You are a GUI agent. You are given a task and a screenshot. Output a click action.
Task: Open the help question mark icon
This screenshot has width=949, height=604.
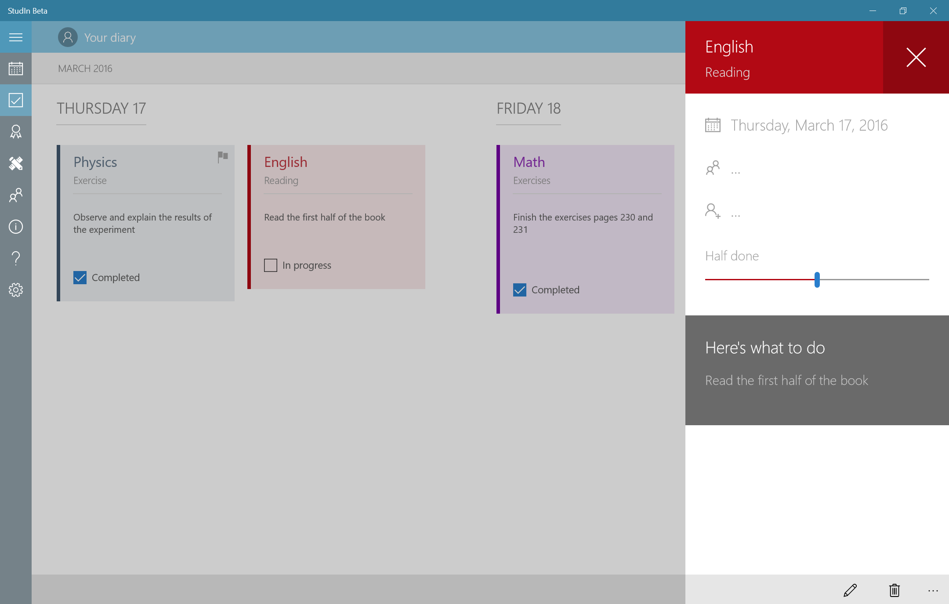click(x=16, y=258)
